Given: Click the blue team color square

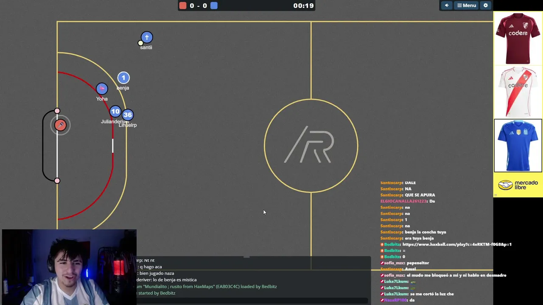Looking at the screenshot, I should pos(214,6).
